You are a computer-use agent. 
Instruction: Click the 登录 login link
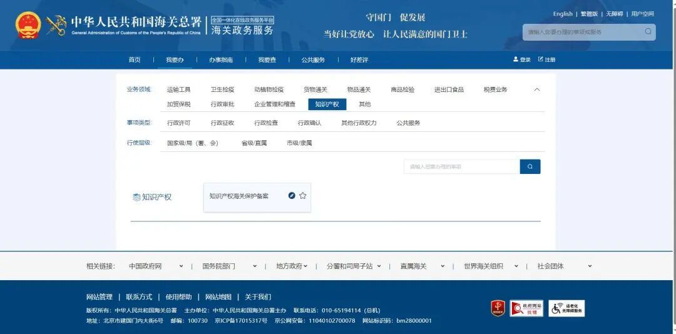pyautogui.click(x=525, y=60)
